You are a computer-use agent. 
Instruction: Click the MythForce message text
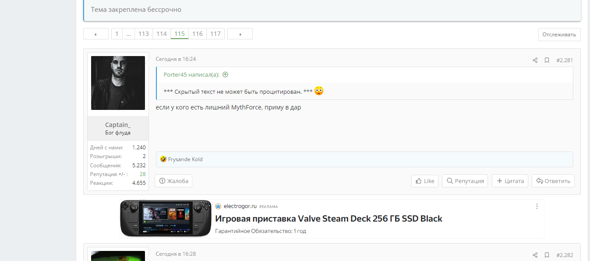(x=229, y=107)
